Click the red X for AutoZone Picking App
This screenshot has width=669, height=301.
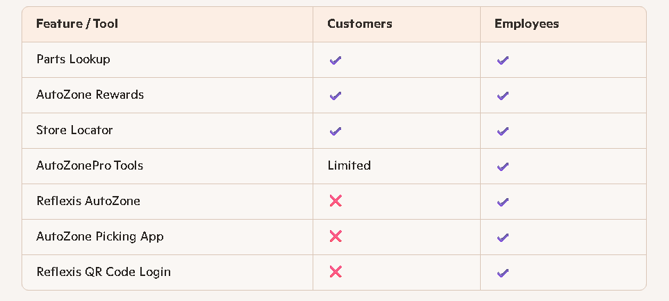(336, 236)
